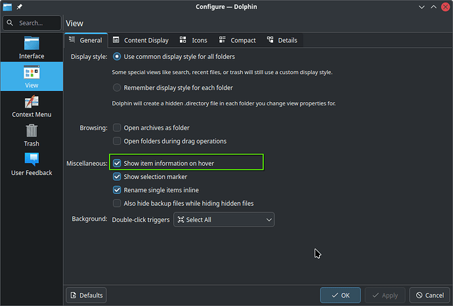The image size is (453, 306).
Task: Click the 'Double-click triggers' text
Action: (x=140, y=220)
